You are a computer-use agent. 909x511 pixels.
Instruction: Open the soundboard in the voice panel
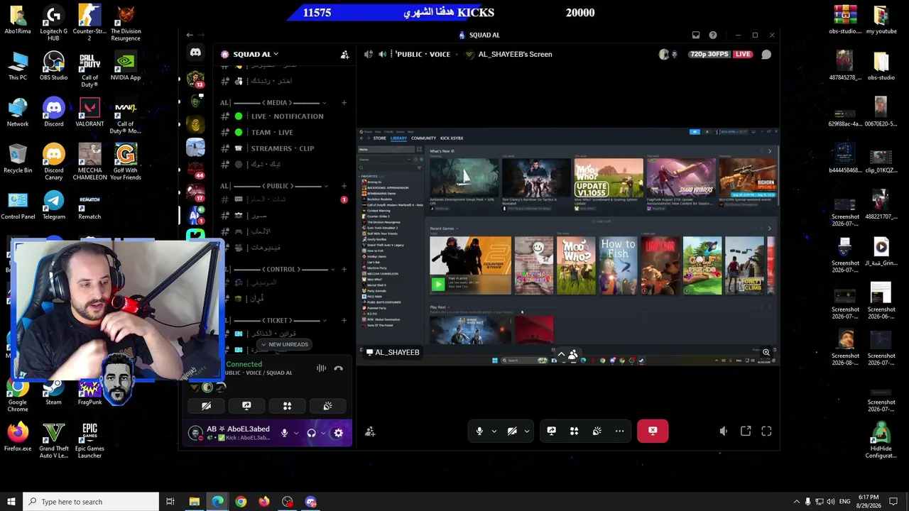pyautogui.click(x=327, y=406)
